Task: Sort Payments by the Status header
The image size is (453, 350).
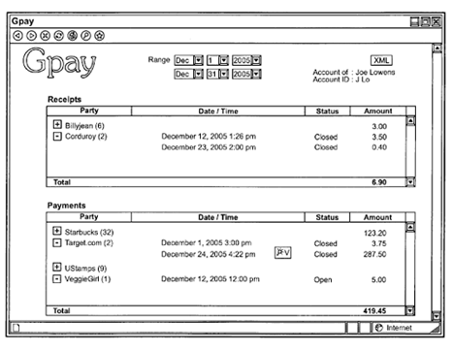Action: [x=327, y=217]
